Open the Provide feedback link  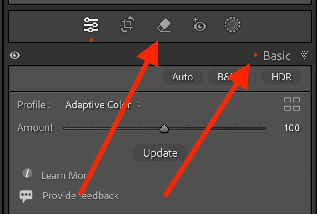pos(81,196)
